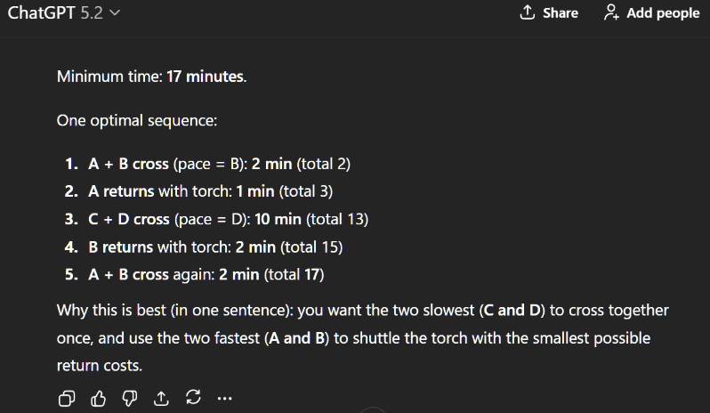Click step 1 "A + B cross" text

pos(129,165)
